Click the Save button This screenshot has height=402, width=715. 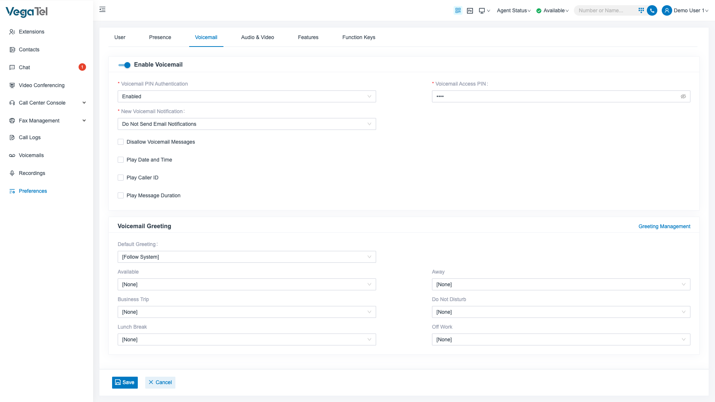(125, 382)
